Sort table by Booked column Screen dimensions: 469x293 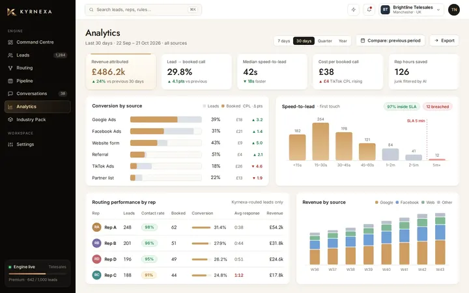(x=178, y=213)
